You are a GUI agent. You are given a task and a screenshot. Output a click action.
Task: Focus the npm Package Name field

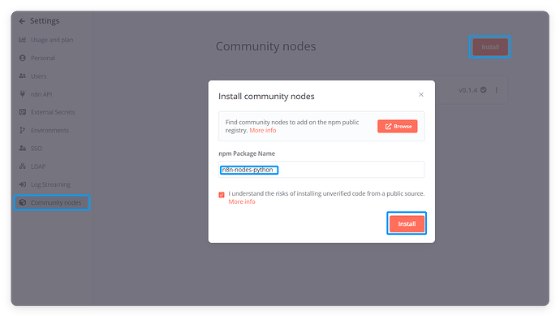click(321, 170)
